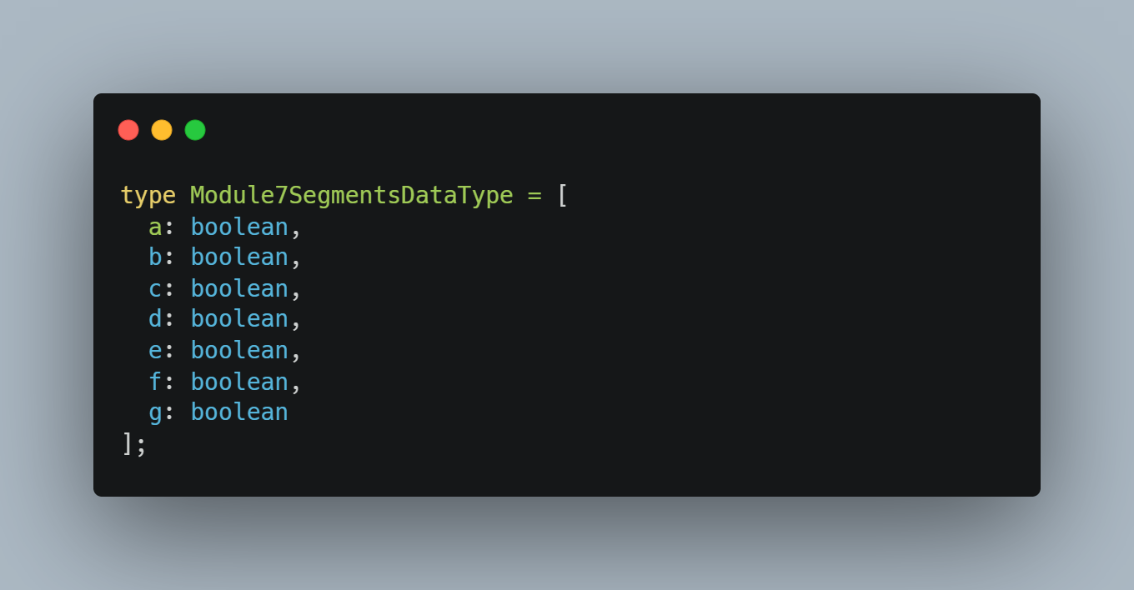
Task: Click the opening square bracket
Action: (x=563, y=196)
